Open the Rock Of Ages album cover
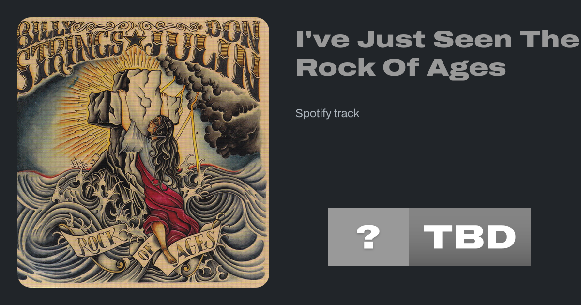 tap(143, 152)
